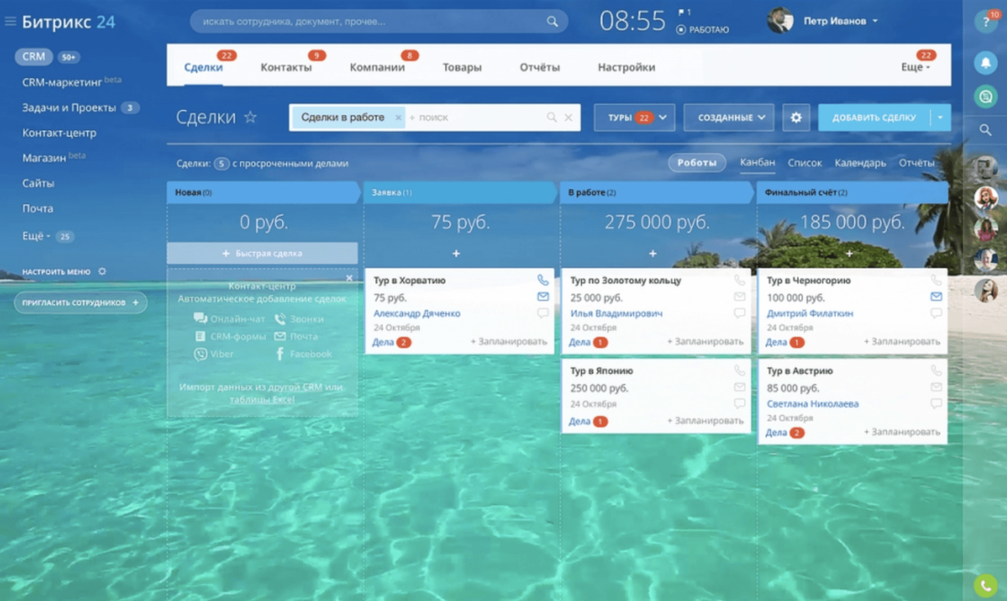Click email icon on Тур в Австрию card
Image resolution: width=1007 pixels, height=601 pixels.
pos(936,388)
